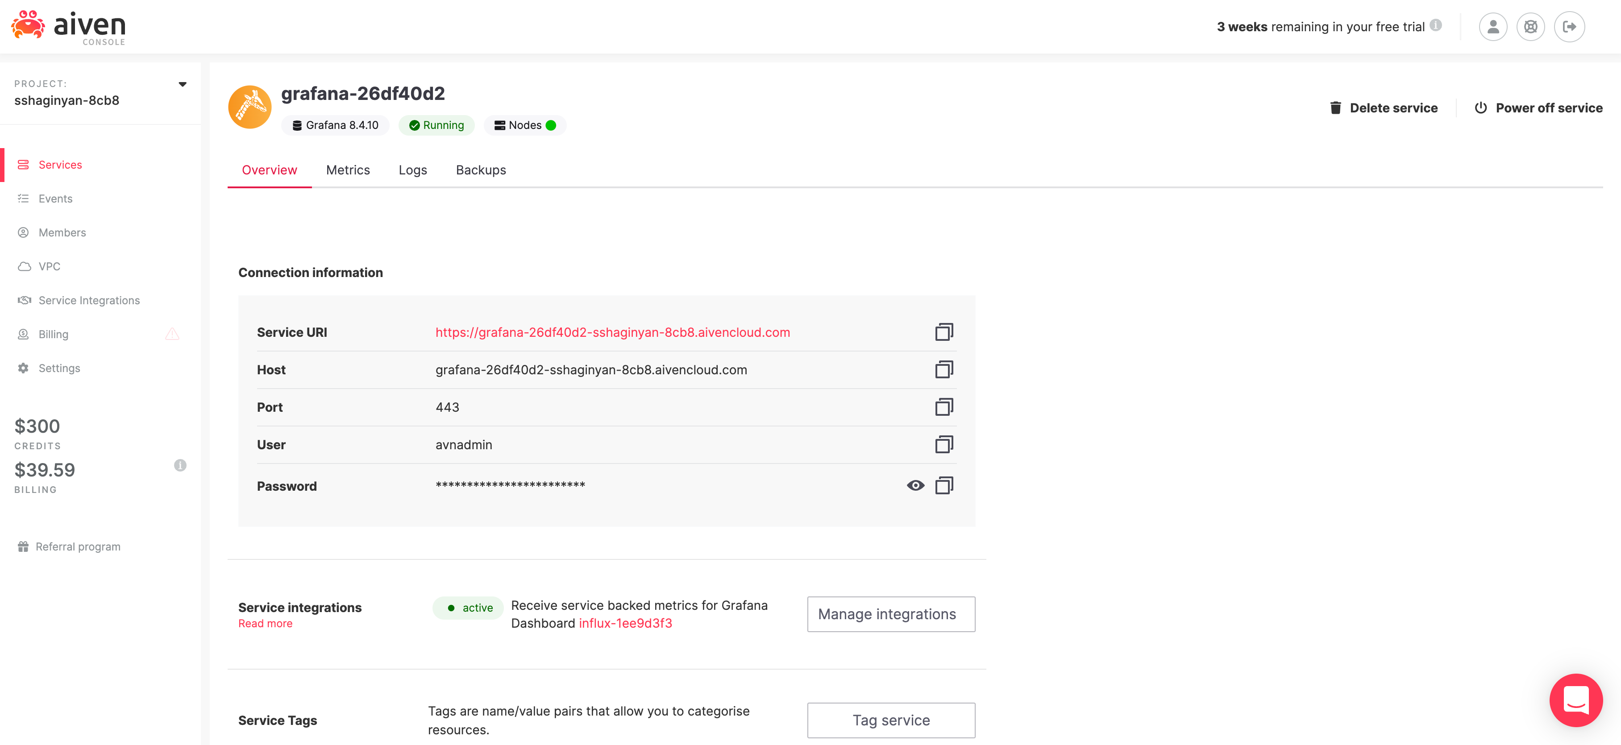Copy the Password value icon

[x=943, y=485]
